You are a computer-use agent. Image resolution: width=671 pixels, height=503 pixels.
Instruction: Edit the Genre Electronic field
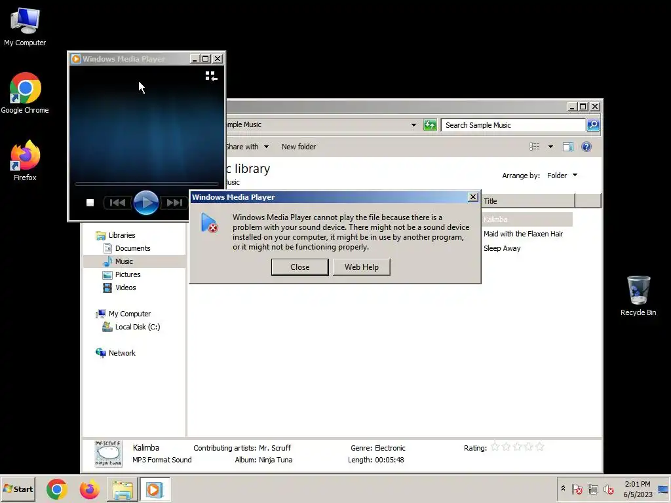[x=390, y=448]
